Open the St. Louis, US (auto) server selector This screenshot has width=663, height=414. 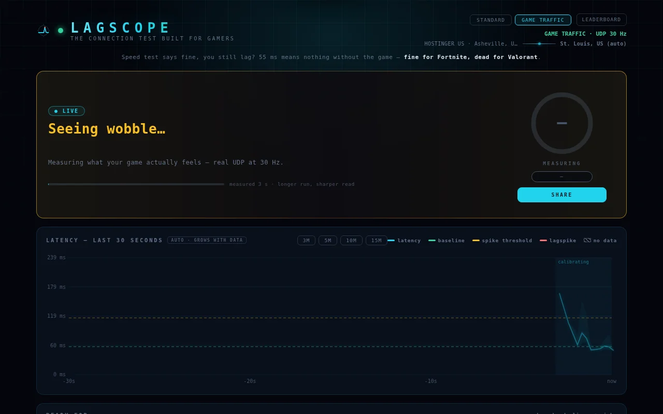593,43
